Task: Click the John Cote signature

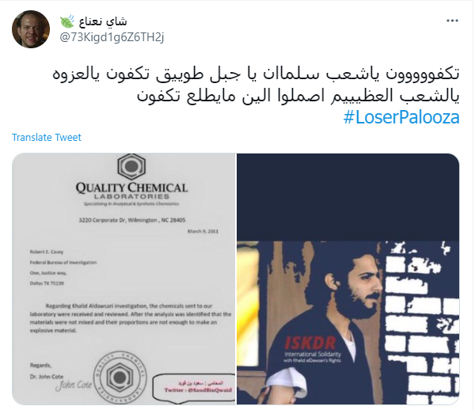Action: tap(74, 385)
